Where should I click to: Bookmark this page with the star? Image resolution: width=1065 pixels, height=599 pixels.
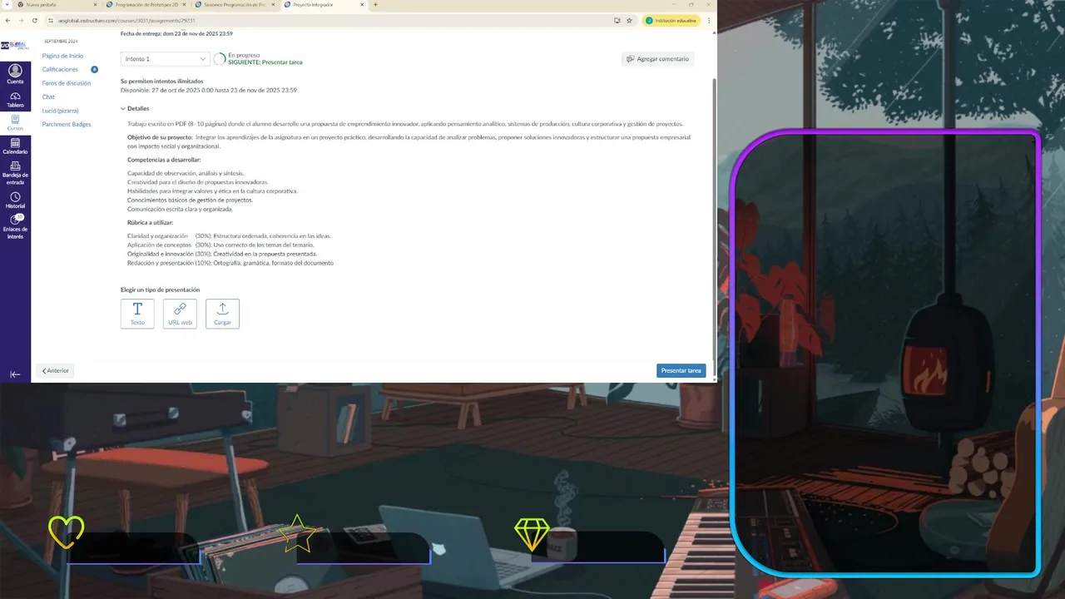629,20
